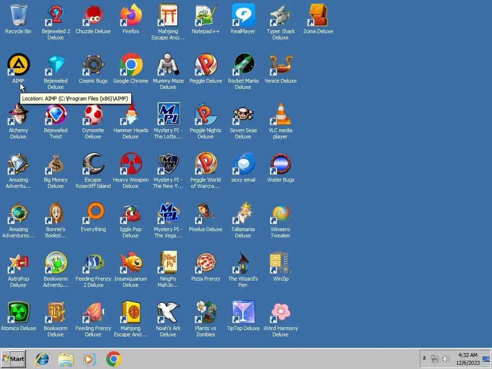
Task: Click the Big Money Deluxe icon
Action: coord(56,164)
